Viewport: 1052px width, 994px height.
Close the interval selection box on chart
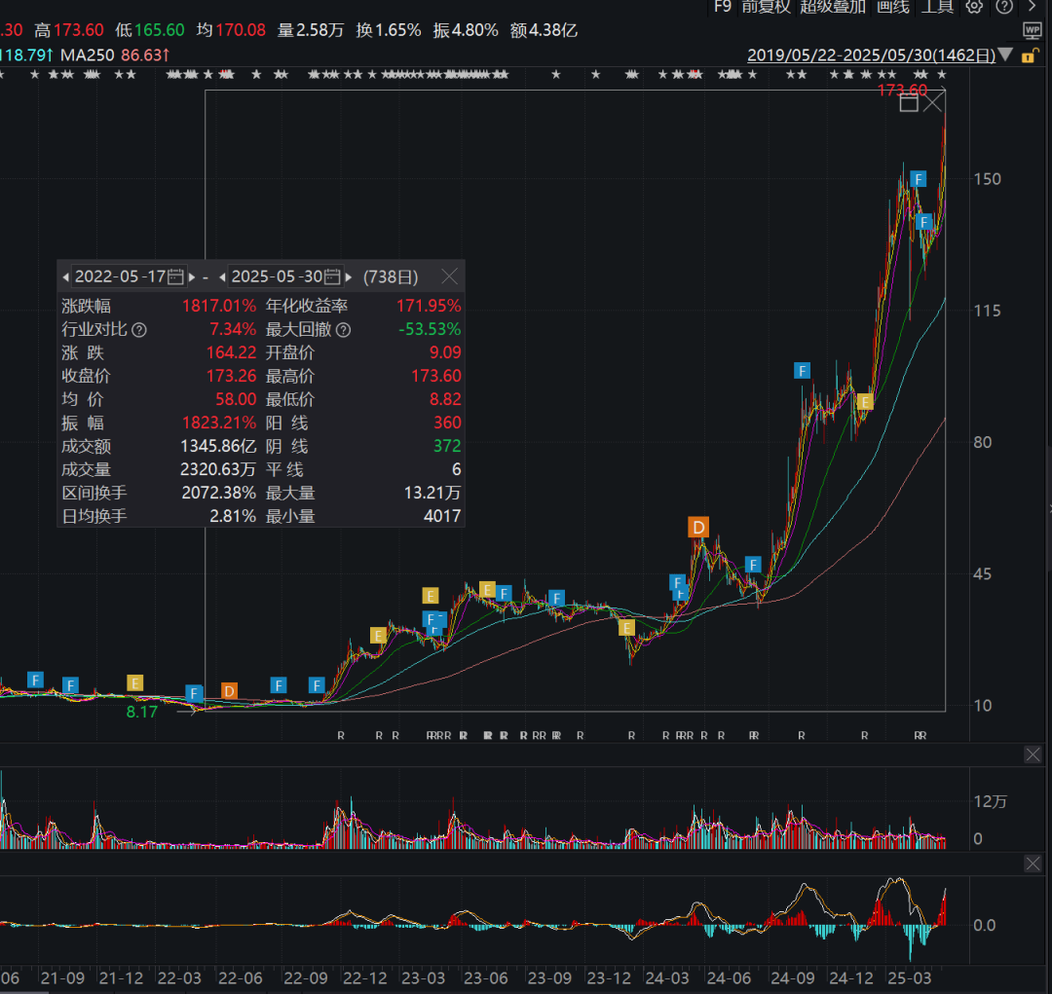(x=933, y=102)
